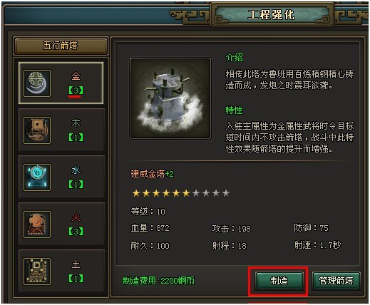This screenshot has width=370, height=305.
Task: Click the sixth gold star rating
Action: tap(186, 193)
